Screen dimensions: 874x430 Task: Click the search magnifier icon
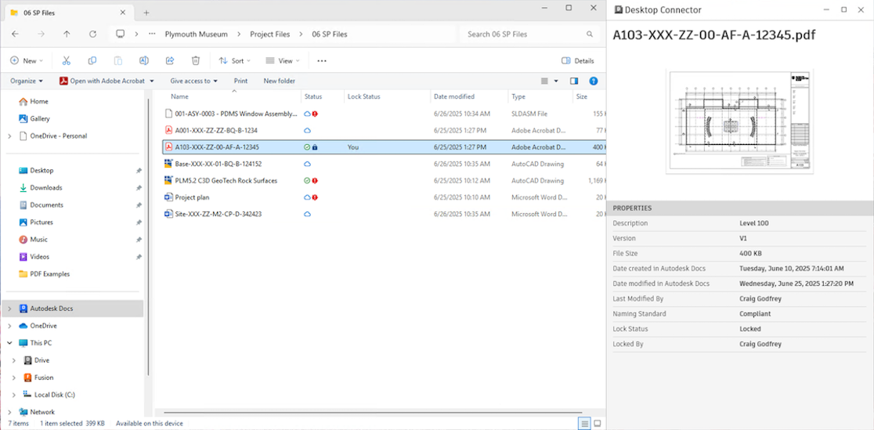coord(590,34)
